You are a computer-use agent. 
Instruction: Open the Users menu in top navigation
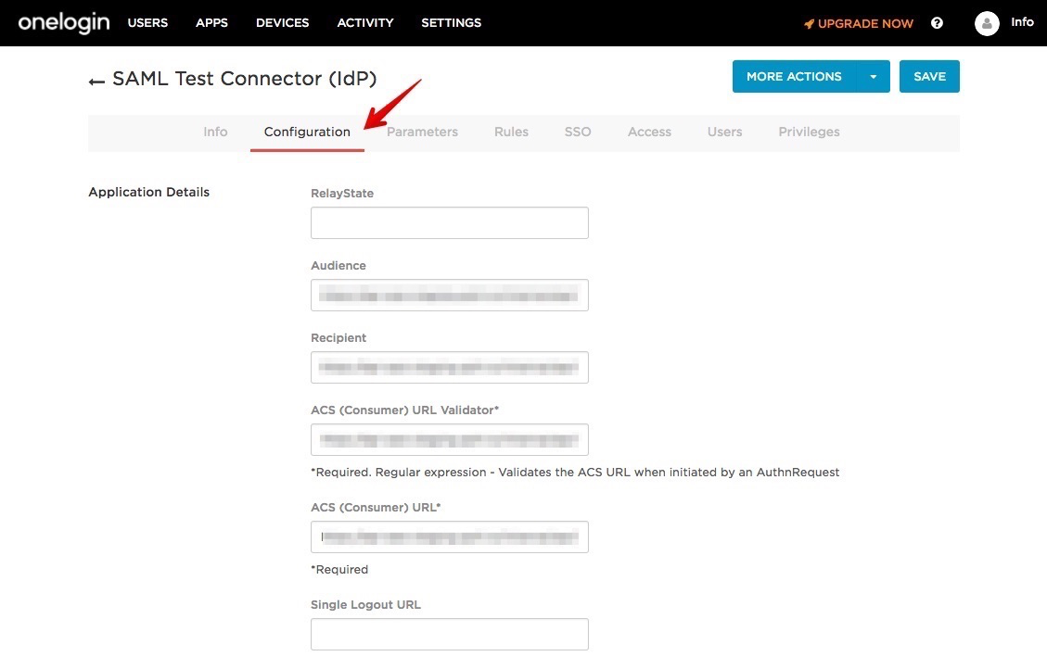click(x=147, y=23)
